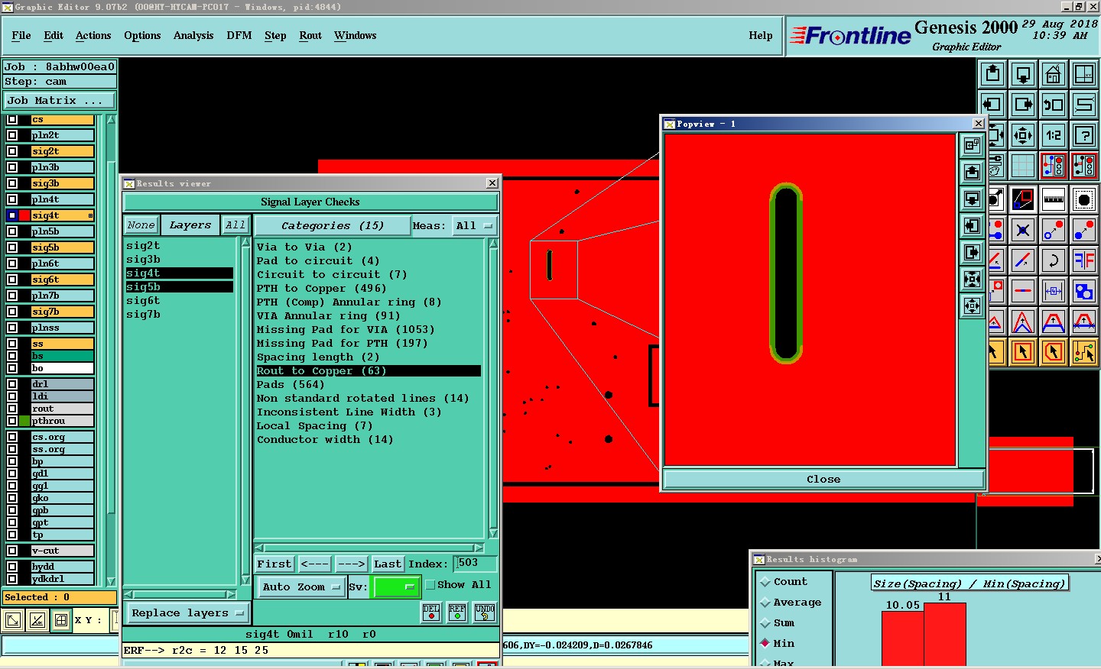Select 'Conductor width (14)' category

point(325,440)
